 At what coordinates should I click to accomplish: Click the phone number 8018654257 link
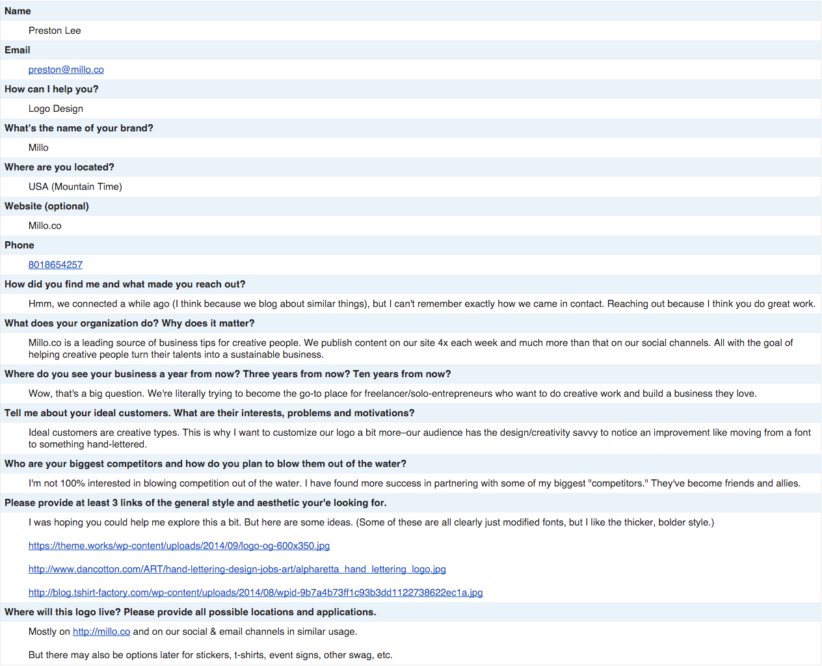55,265
